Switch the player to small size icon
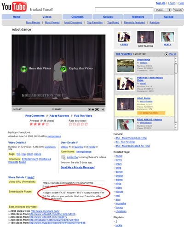Viewport: 184px width, 227px height. [89, 109]
